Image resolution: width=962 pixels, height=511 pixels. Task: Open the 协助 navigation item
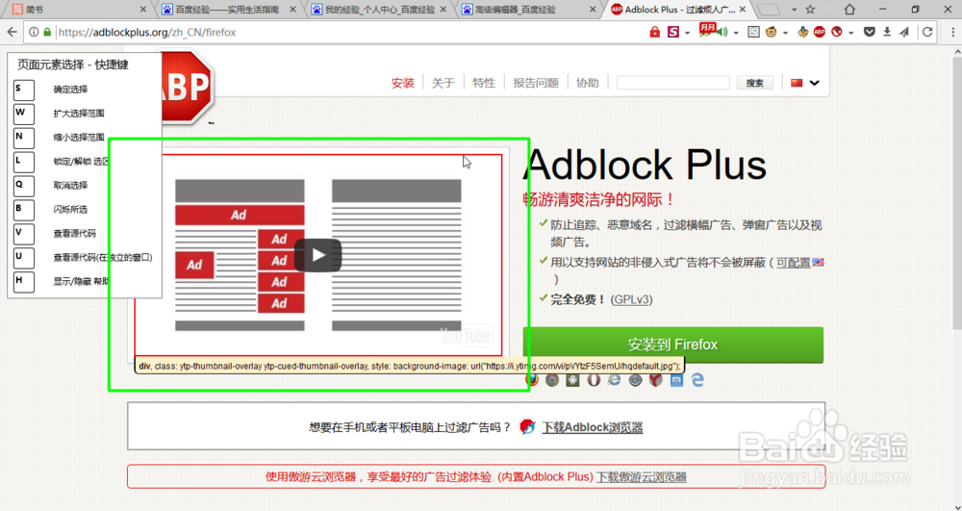(x=588, y=83)
